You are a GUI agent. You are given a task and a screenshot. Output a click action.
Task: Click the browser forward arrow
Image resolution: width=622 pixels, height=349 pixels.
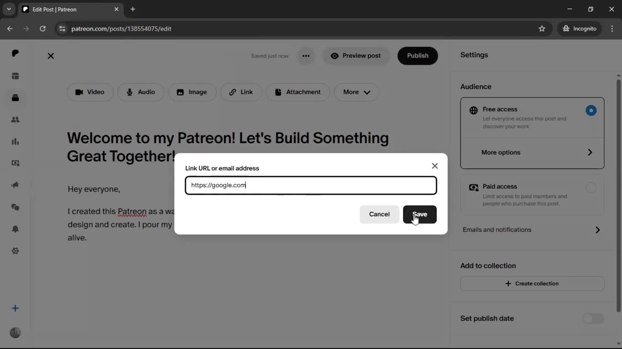26,29
